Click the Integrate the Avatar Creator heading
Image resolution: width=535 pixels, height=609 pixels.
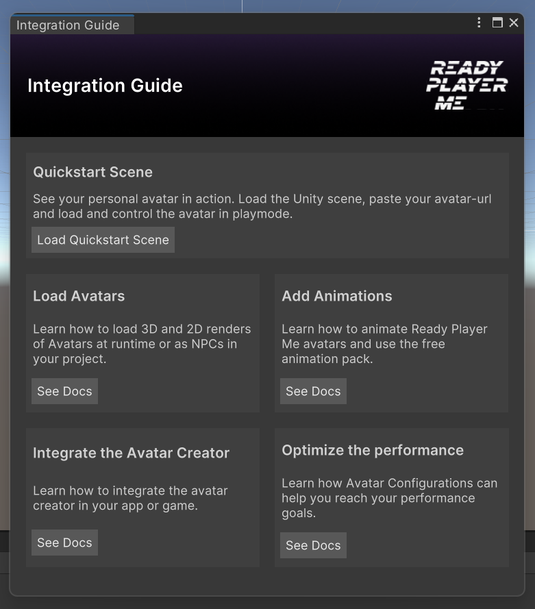[x=131, y=453]
